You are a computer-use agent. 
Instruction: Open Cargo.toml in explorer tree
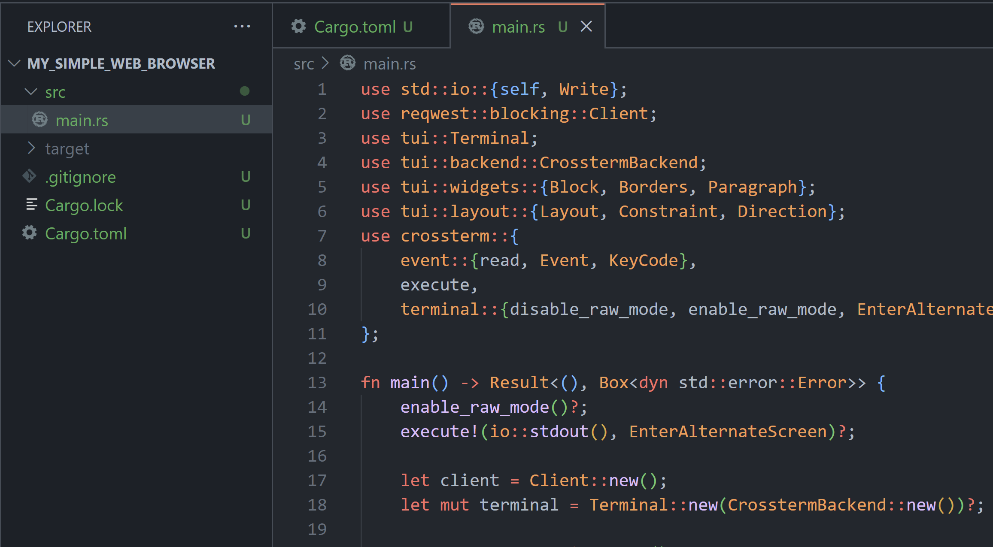click(137, 233)
